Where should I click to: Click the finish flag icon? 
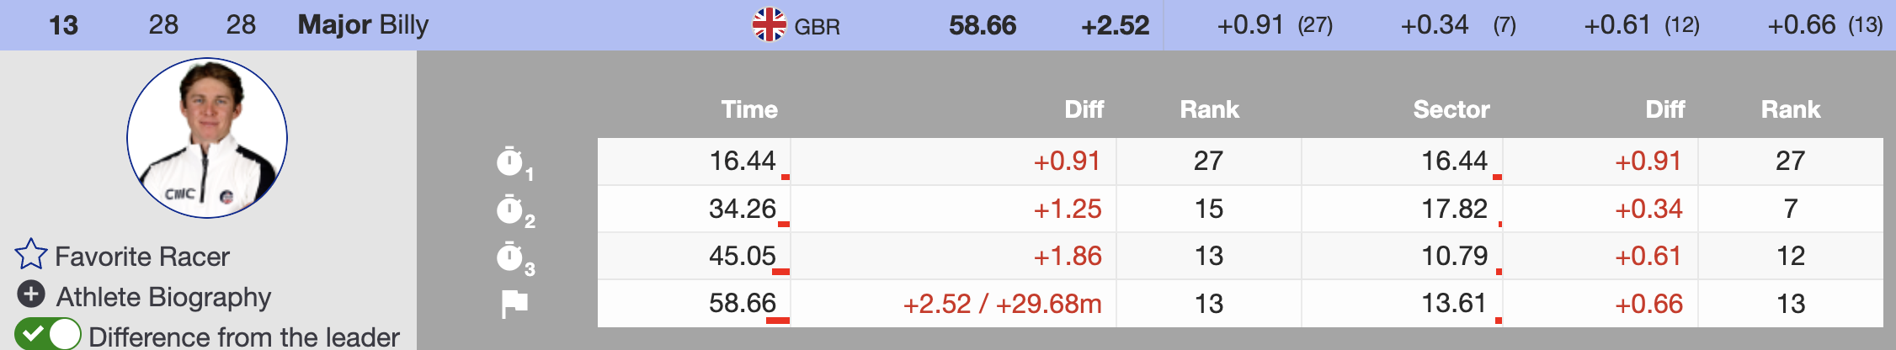coord(514,303)
